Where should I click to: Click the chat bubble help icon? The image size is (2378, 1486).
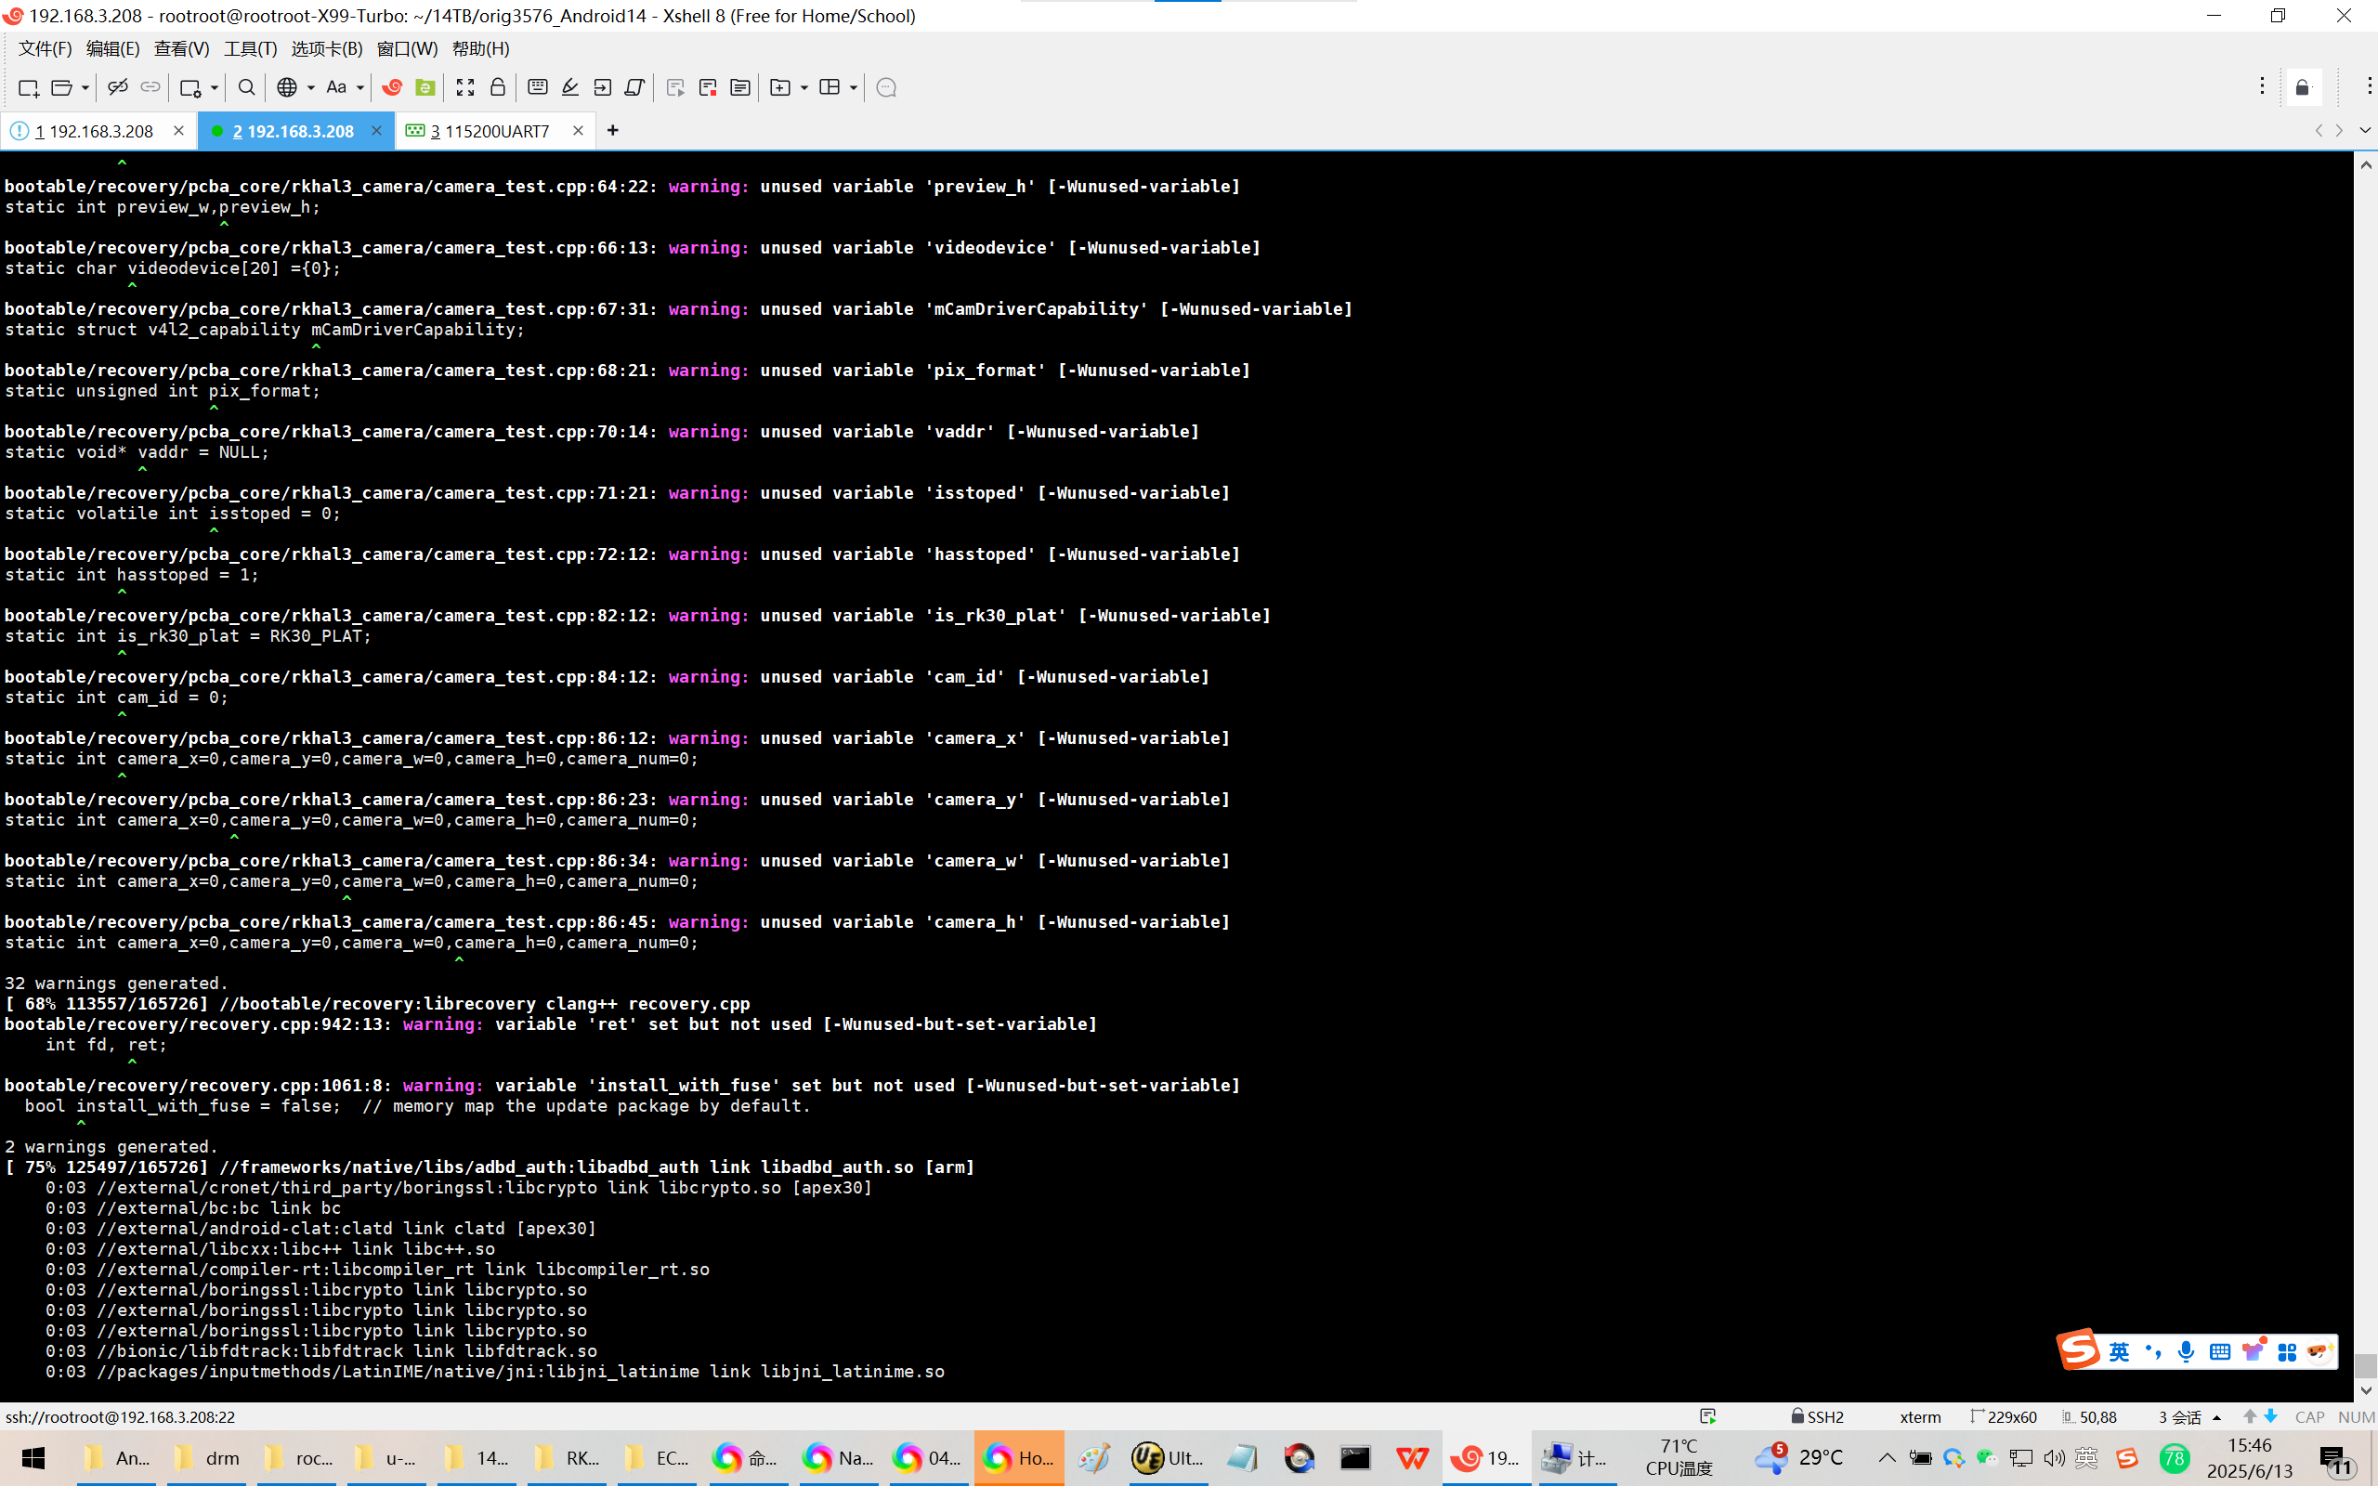[x=885, y=87]
